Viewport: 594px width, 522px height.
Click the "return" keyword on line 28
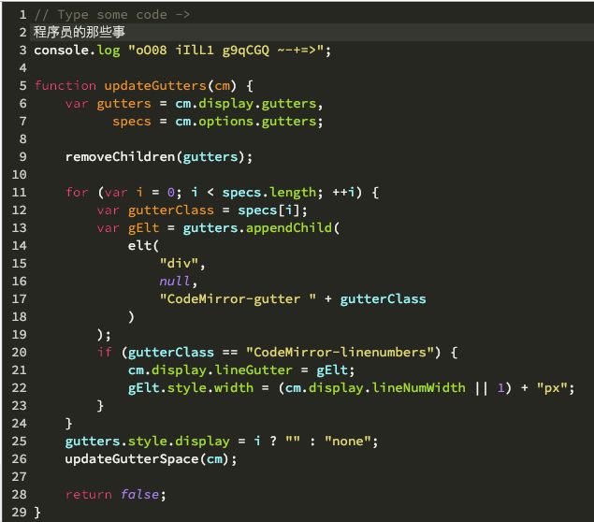point(89,495)
